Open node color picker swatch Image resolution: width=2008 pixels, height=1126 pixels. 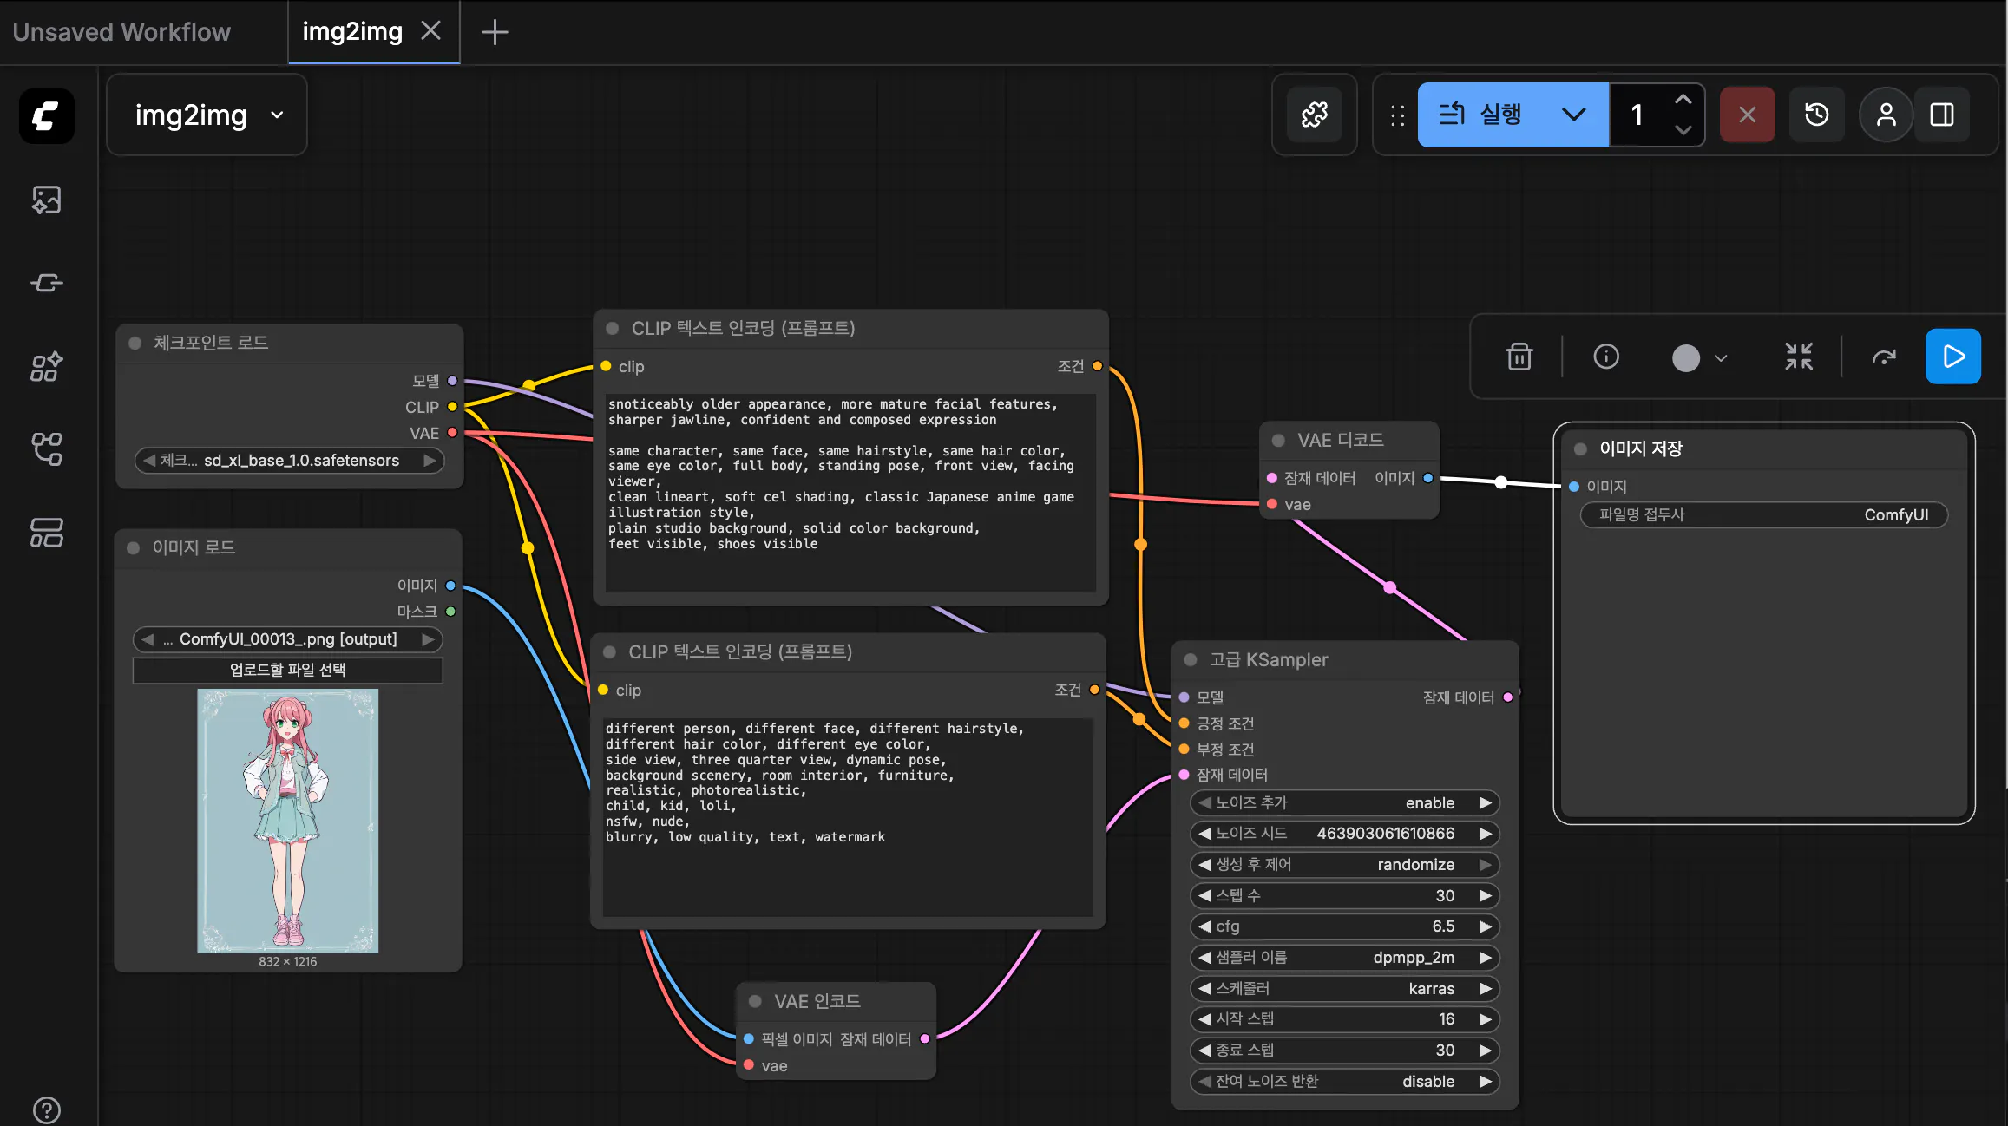tap(1700, 357)
